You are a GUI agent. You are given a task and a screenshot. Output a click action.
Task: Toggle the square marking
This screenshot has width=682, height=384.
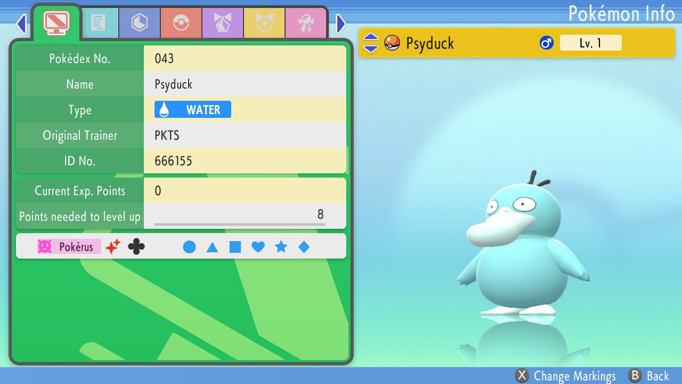tap(235, 247)
